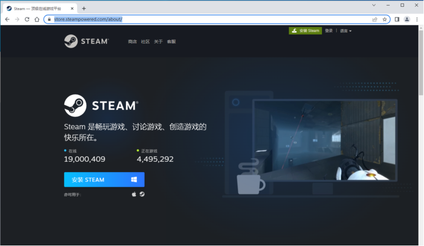
Task: Go to the browser home page
Action: 37,19
